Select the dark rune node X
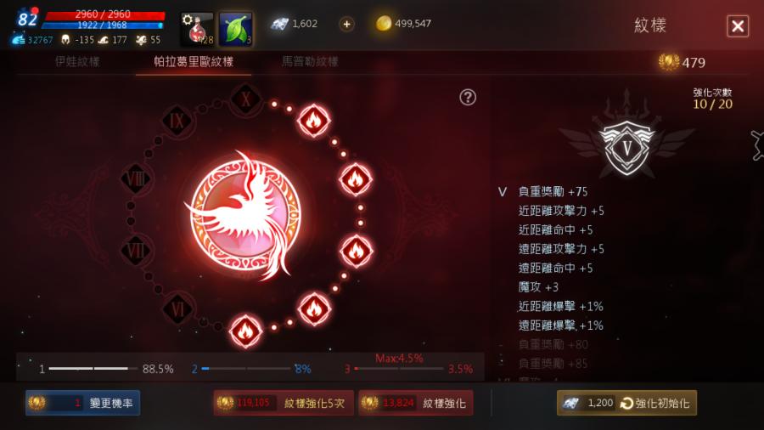This screenshot has height=430, width=764. click(245, 99)
